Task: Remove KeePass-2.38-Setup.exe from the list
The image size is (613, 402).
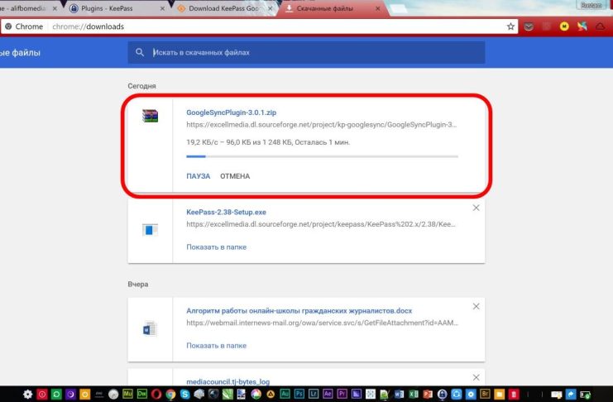Action: click(x=476, y=208)
